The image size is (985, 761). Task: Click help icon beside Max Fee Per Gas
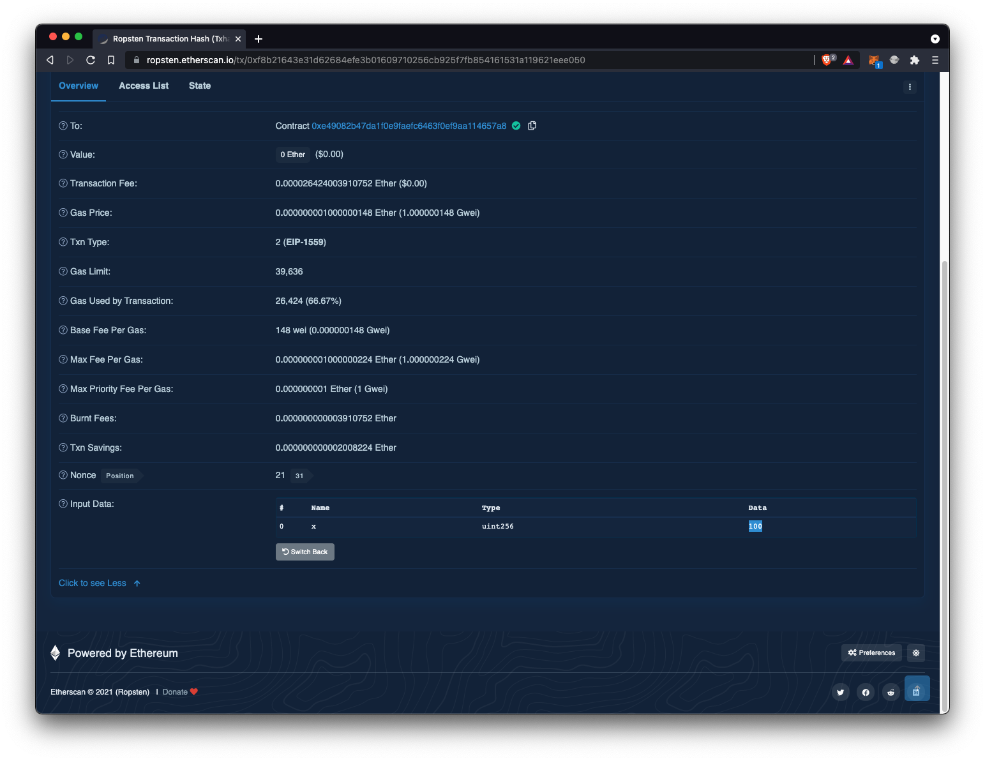click(63, 359)
